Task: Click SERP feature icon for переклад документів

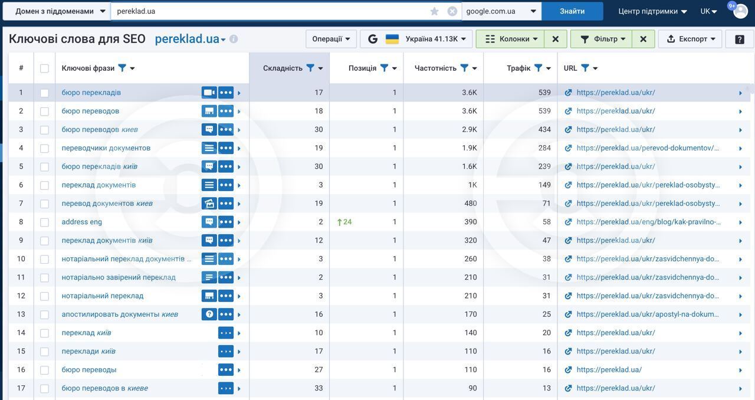Action: point(209,185)
